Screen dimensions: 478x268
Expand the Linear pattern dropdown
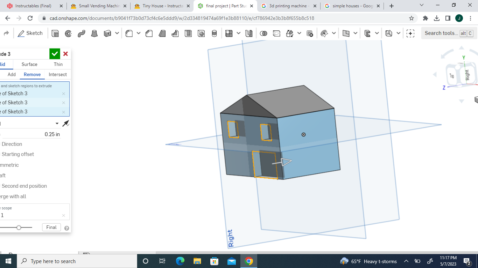pyautogui.click(x=239, y=33)
